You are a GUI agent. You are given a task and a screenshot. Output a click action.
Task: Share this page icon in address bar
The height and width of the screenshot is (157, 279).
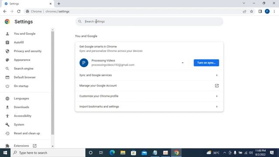pos(245,11)
